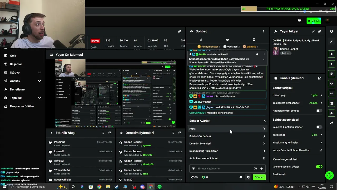Open Denetleme in left sidebar
This screenshot has height=190, width=337.
click(x=17, y=89)
